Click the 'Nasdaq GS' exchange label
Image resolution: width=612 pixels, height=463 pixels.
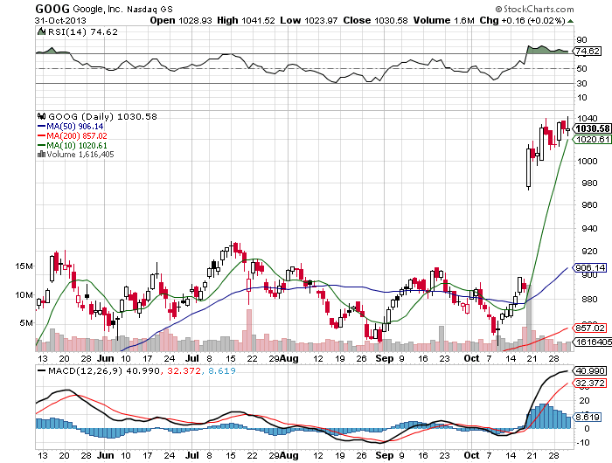pyautogui.click(x=150, y=9)
